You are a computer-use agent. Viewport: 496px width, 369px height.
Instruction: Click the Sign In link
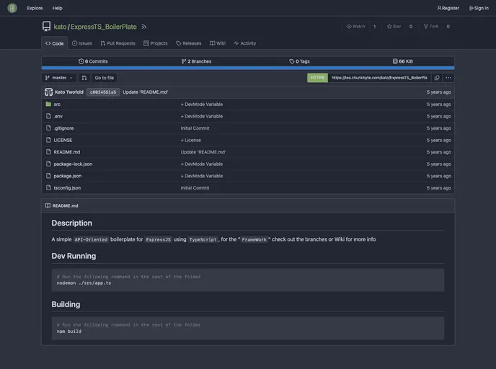click(x=479, y=8)
